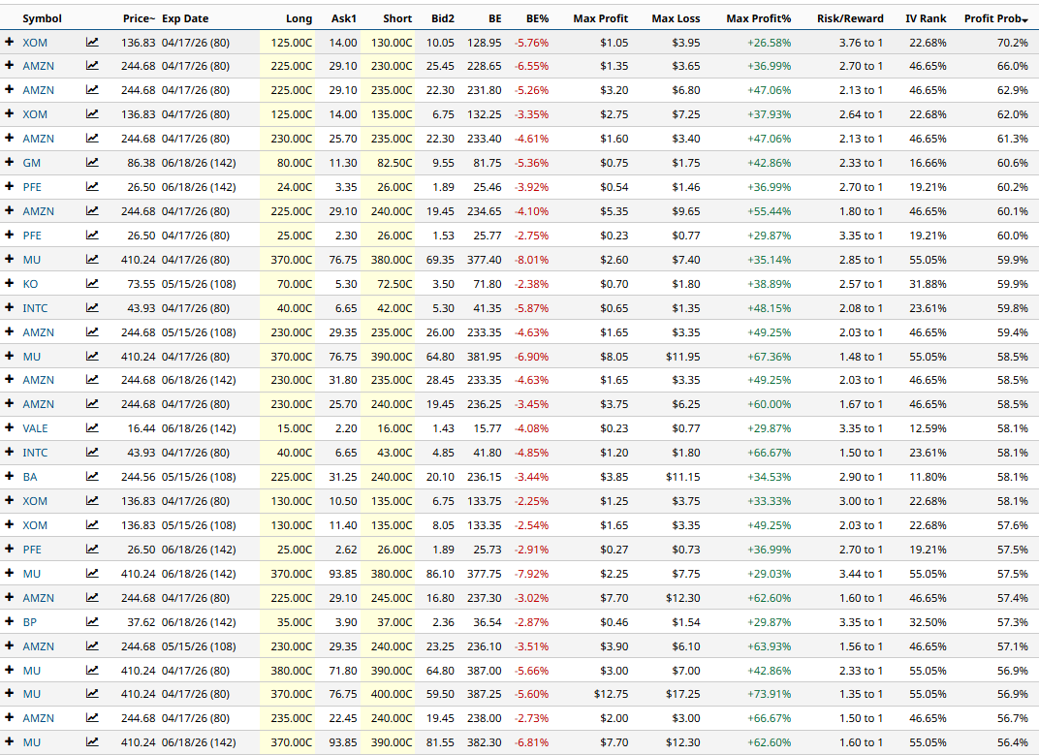1039x755 pixels.
Task: Open chart icon for BP row
Action: [92, 622]
